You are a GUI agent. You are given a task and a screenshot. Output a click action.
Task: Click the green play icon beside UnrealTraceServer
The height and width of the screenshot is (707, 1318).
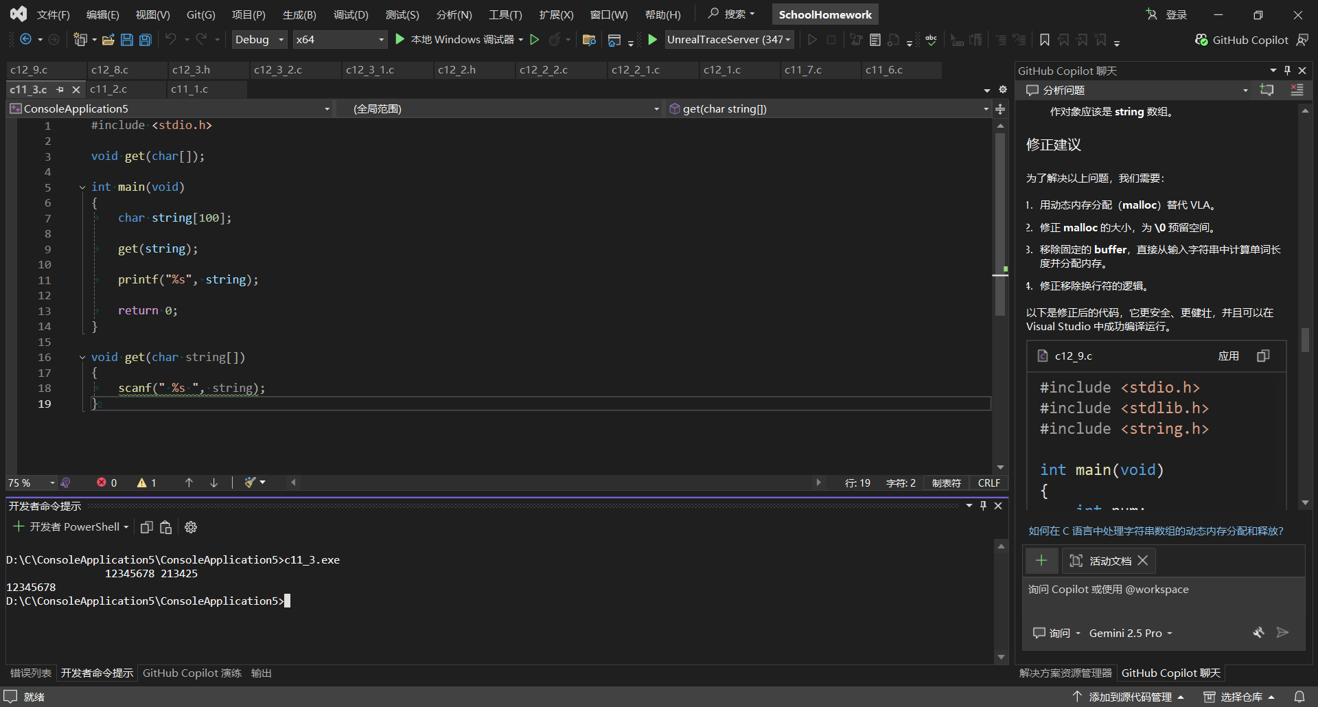coord(653,40)
